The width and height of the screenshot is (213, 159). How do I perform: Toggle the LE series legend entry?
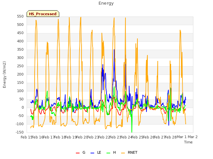coord(96,152)
